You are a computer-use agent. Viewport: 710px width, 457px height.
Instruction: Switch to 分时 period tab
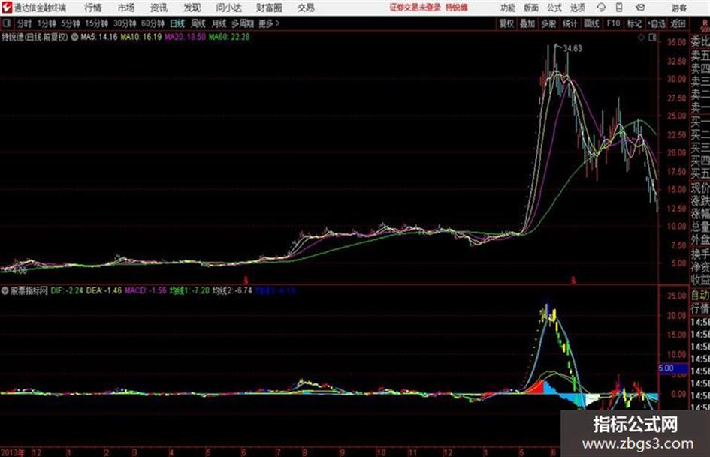tap(25, 23)
